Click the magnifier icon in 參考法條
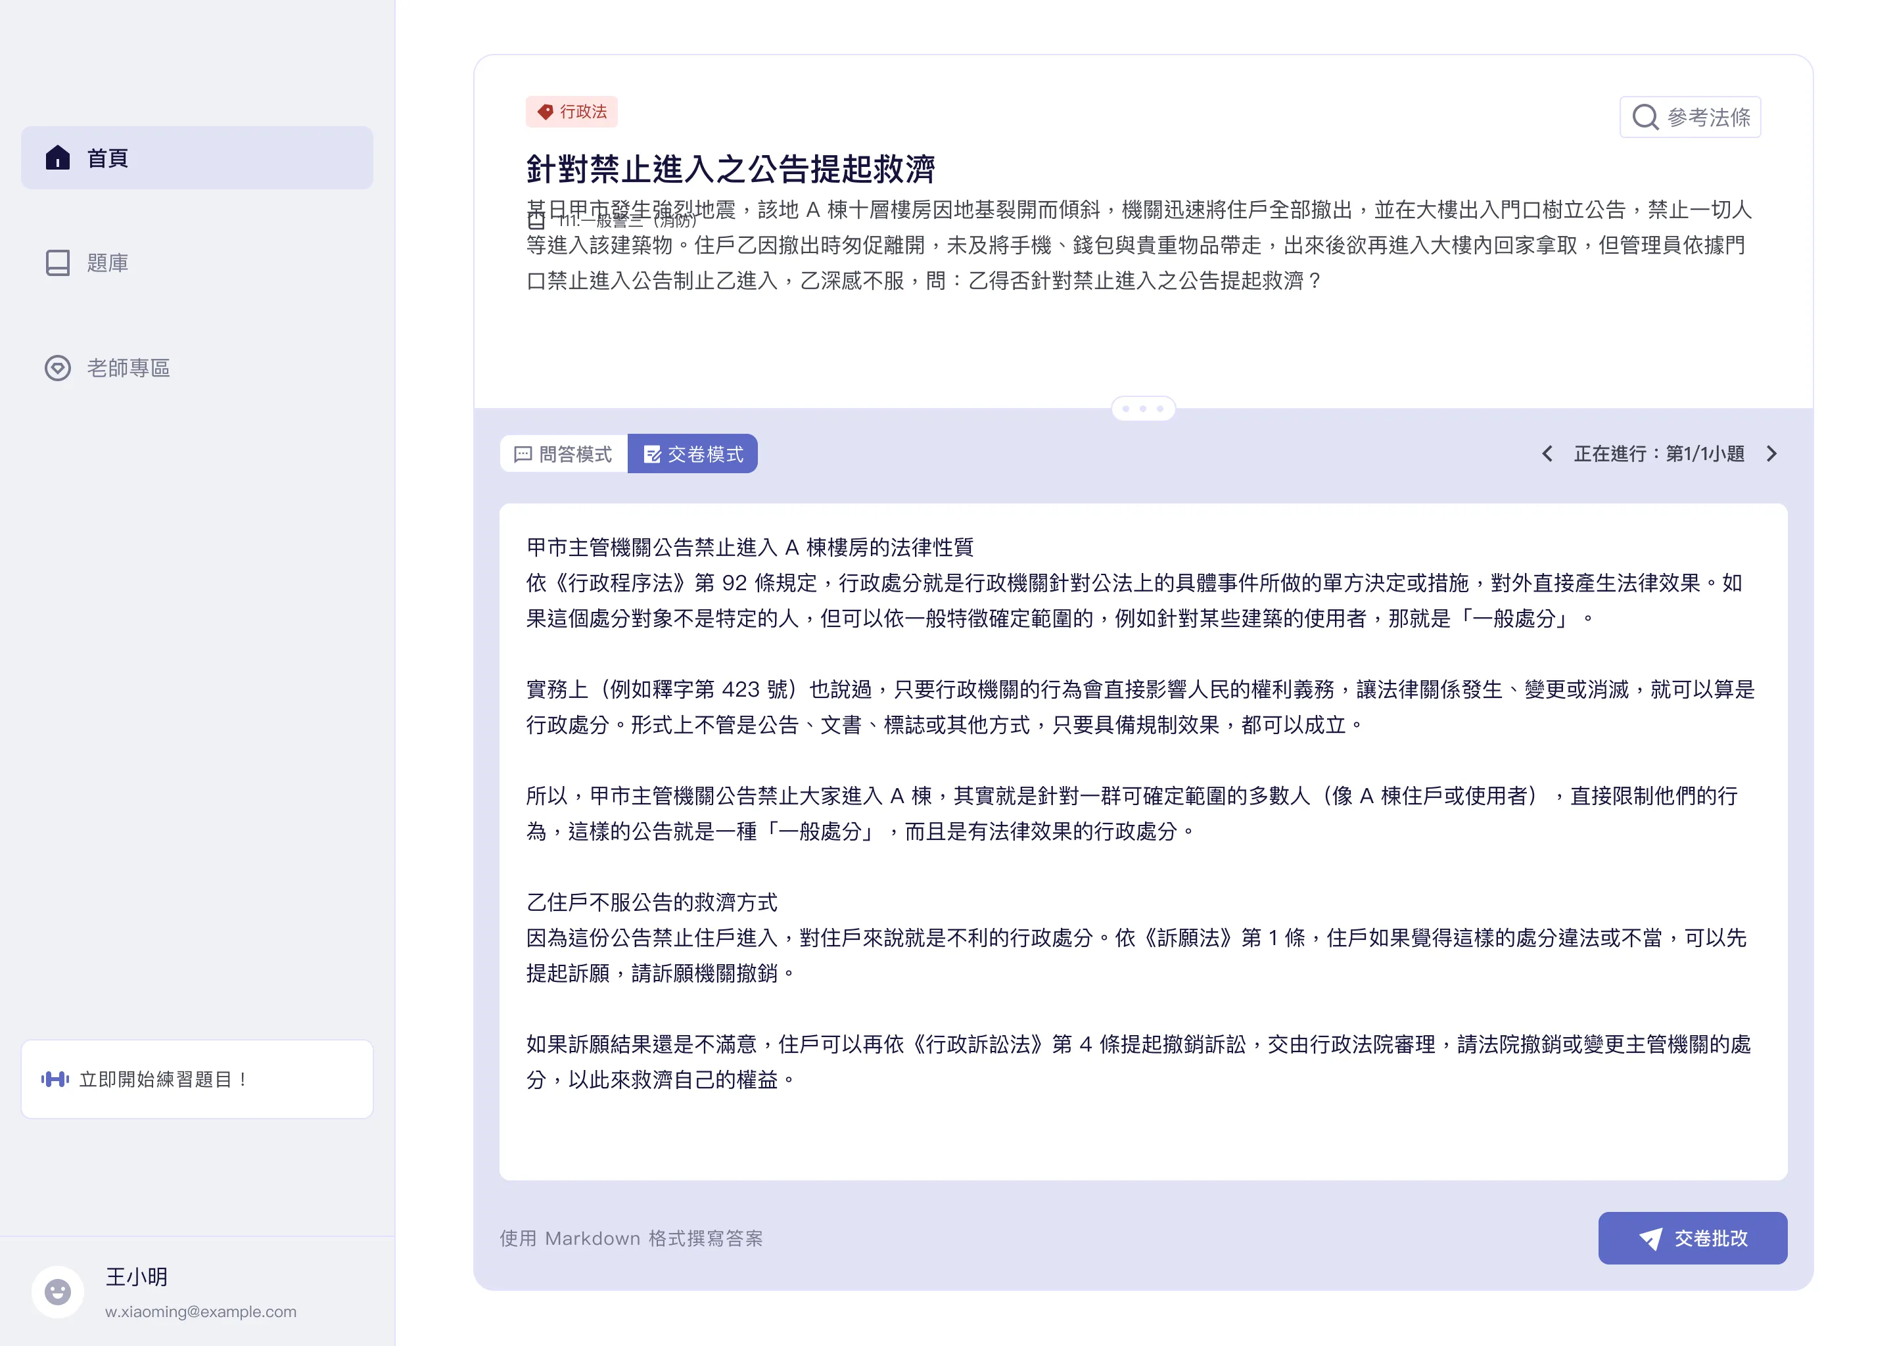 tap(1645, 116)
